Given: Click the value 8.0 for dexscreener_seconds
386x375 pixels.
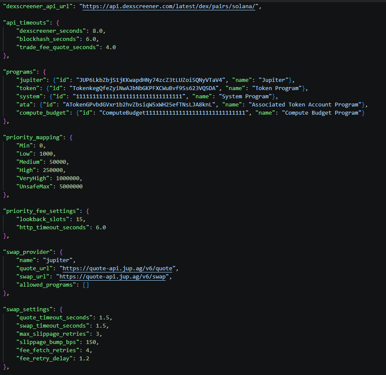Looking at the screenshot, I should (97, 31).
